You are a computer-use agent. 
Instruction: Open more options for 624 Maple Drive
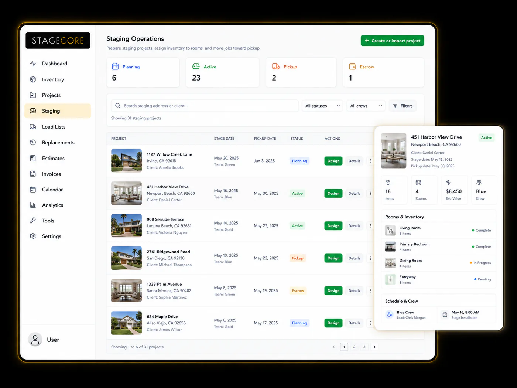point(370,323)
